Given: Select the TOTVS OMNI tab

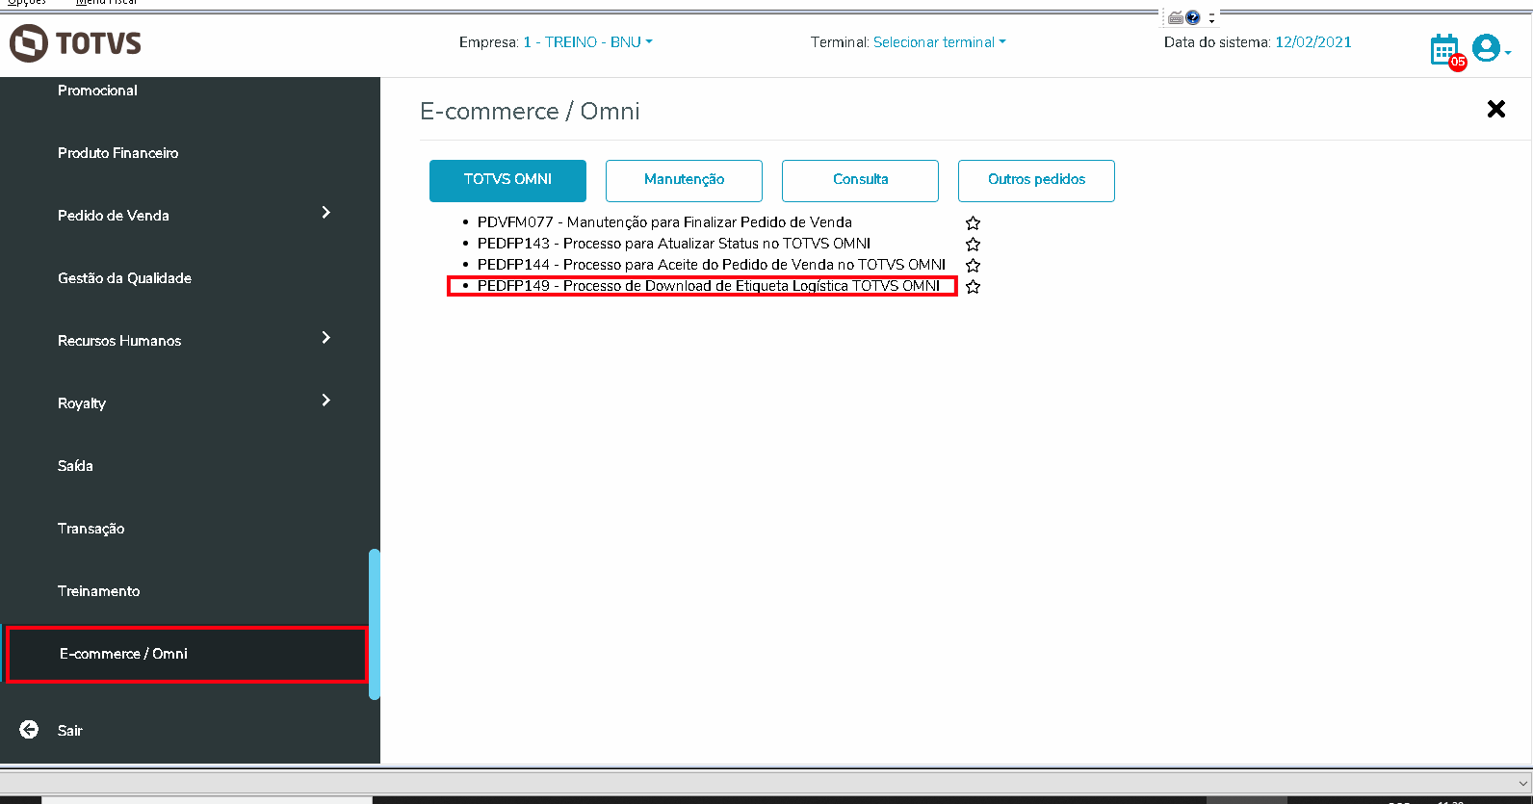Looking at the screenshot, I should [x=507, y=180].
